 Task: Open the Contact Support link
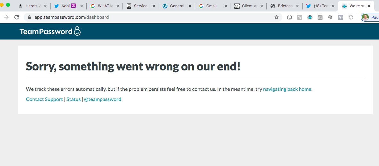(44, 99)
